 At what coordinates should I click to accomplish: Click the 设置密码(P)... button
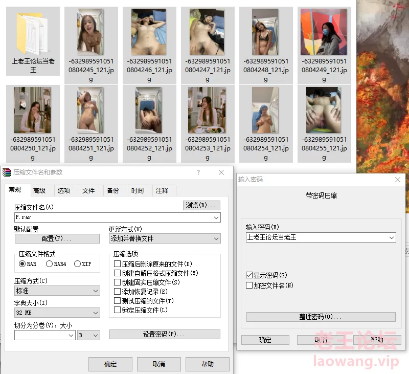[165, 334]
